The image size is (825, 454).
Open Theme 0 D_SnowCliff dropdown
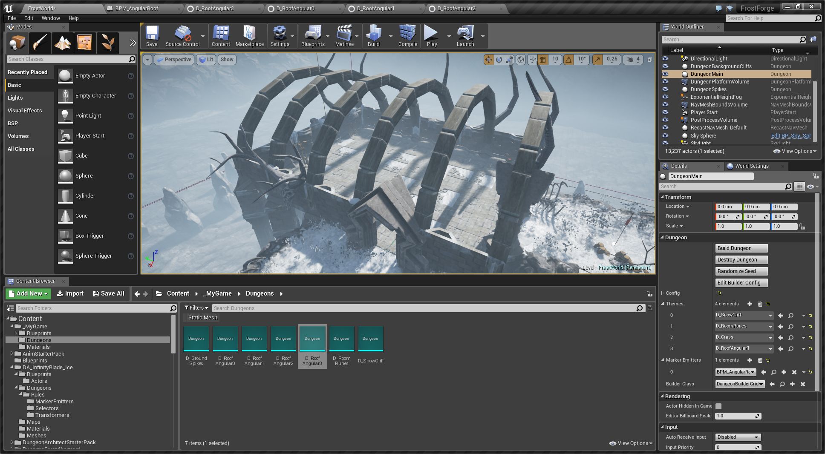[x=744, y=316]
